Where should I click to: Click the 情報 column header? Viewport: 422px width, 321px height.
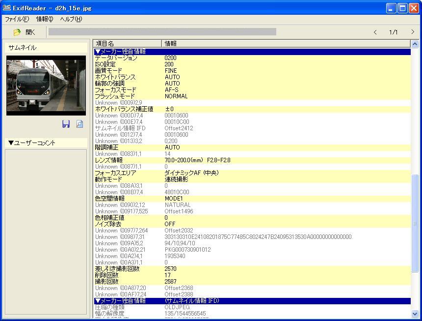point(286,43)
